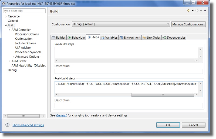The width and height of the screenshot is (216, 139).
Task: Click in the type filter text field
Action: tap(24, 11)
